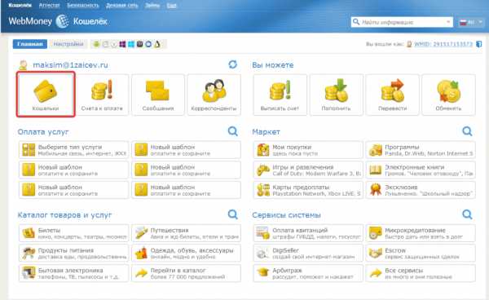Open Оплата квитанций service

pyautogui.click(x=308, y=233)
